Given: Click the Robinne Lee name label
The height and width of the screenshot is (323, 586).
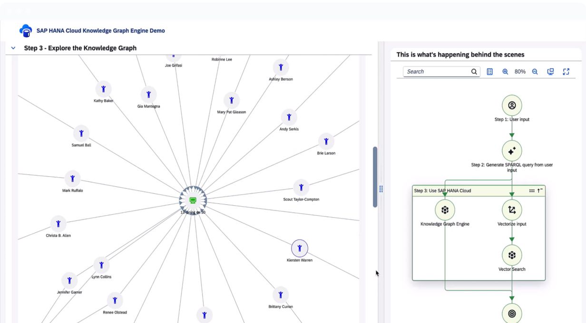Looking at the screenshot, I should pos(222,59).
